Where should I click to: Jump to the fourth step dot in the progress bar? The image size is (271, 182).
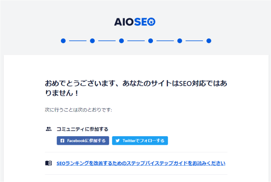point(151,41)
